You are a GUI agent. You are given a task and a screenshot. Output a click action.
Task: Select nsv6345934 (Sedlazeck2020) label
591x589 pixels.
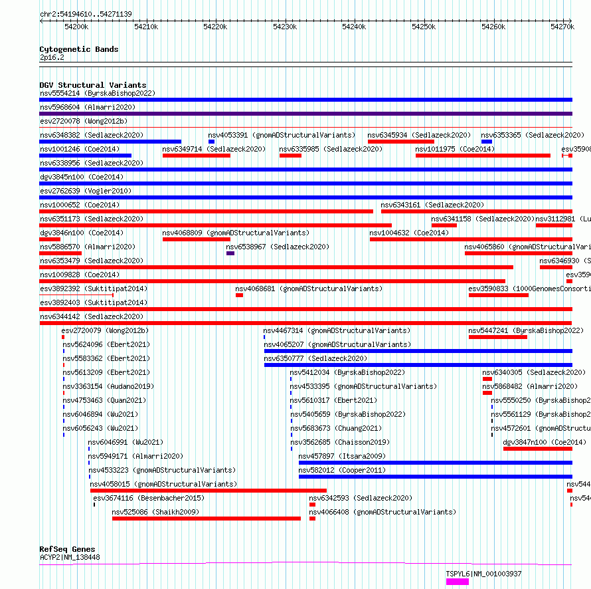pyautogui.click(x=419, y=135)
